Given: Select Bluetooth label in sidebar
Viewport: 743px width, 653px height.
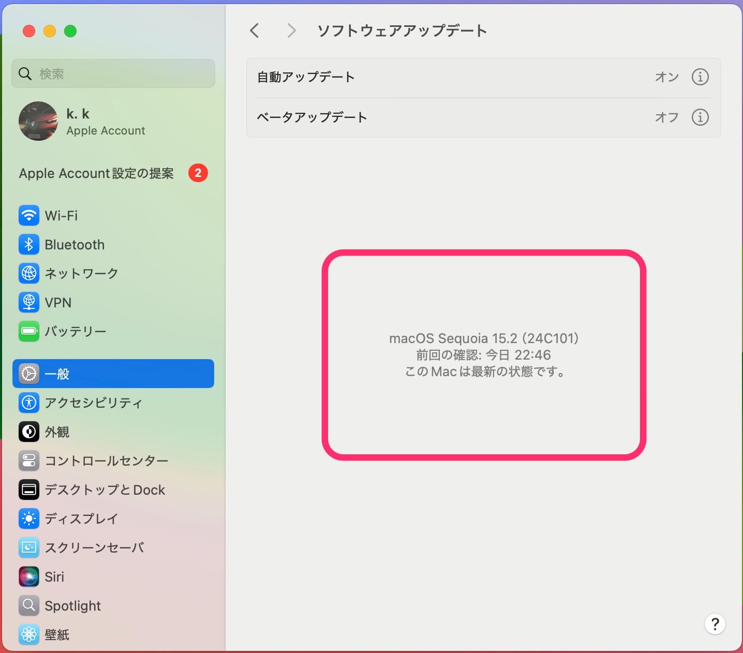Looking at the screenshot, I should tap(75, 244).
